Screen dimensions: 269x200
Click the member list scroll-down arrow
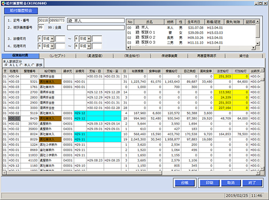point(258,43)
